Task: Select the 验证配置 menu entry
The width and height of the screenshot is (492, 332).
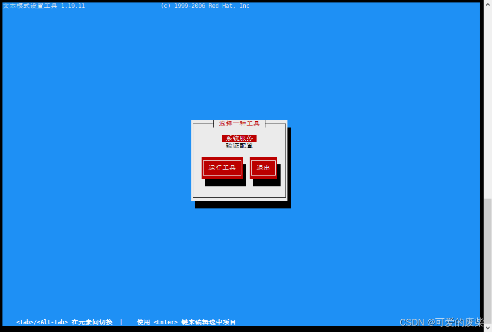Action: coord(239,146)
